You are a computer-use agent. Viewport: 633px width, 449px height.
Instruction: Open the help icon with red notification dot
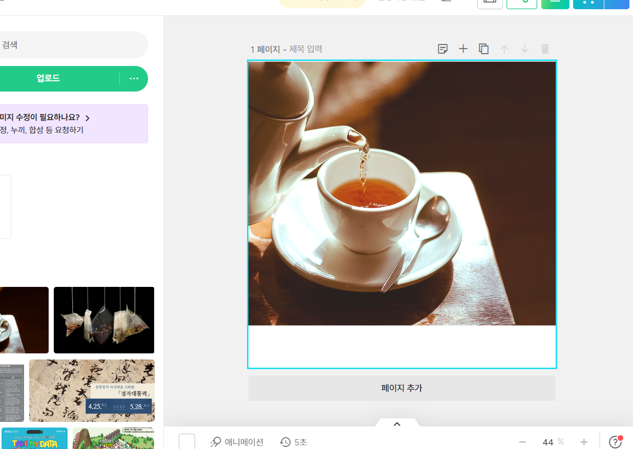[614, 442]
